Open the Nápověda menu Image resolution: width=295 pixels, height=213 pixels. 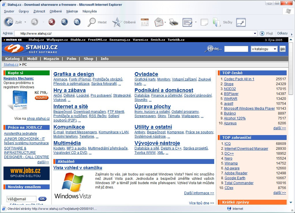tap(89, 11)
